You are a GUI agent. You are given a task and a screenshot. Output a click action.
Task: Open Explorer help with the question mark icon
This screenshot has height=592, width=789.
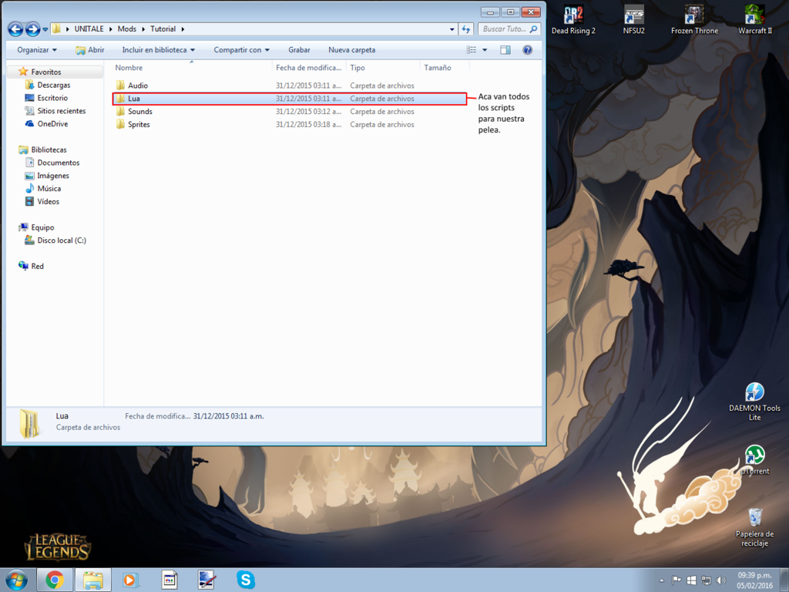coord(527,50)
